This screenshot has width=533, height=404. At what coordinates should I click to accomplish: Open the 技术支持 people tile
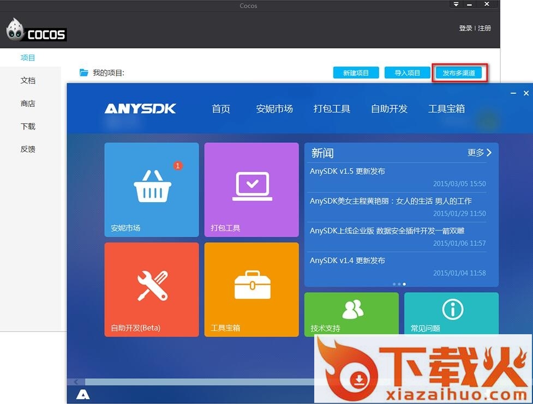[x=351, y=313]
